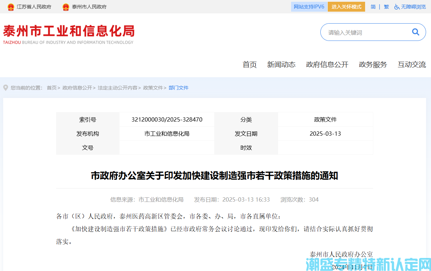Enable 进入关怀模式 button

[346, 7]
